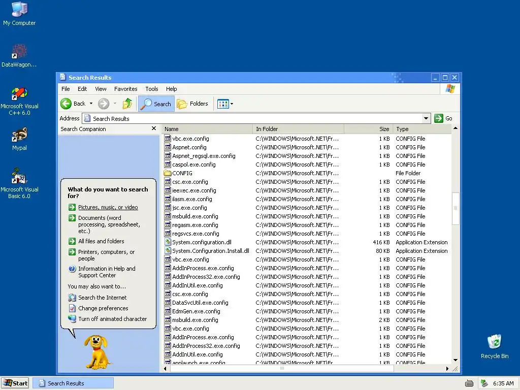This screenshot has height=390, width=520.
Task: Click the green arrow beside All files and folders
Action: 72,241
